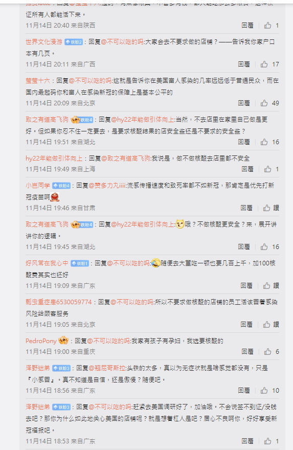293x450 pixels.
Task: Like the 18:56 comment by 泽野迷弟
Action: pos(264,391)
